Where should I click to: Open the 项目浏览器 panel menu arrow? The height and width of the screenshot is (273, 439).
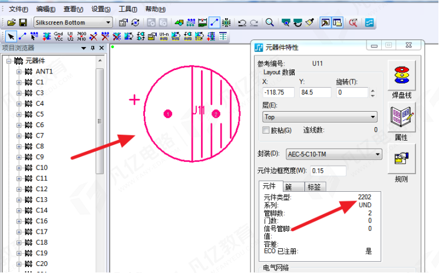(84, 48)
